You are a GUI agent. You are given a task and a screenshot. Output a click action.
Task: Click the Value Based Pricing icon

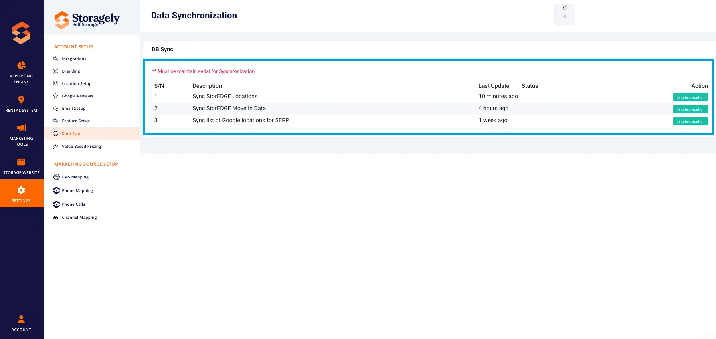click(56, 146)
